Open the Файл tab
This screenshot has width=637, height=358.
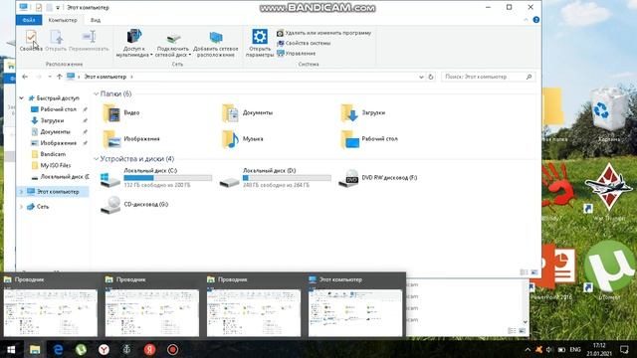click(29, 20)
